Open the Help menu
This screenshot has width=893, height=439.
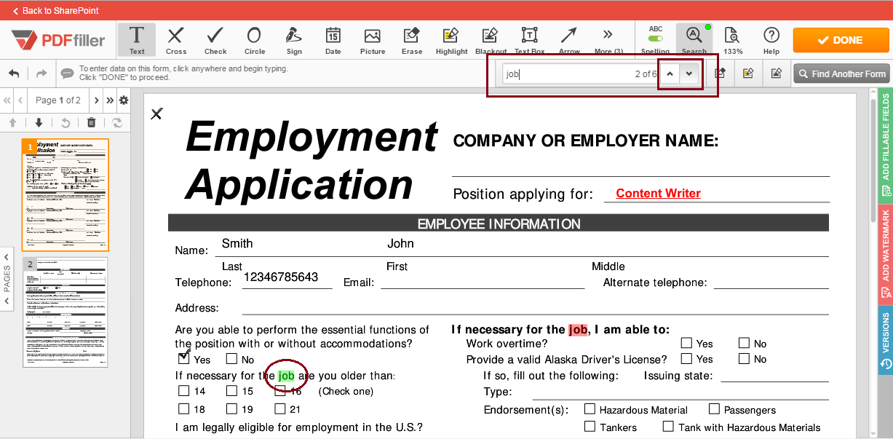771,40
